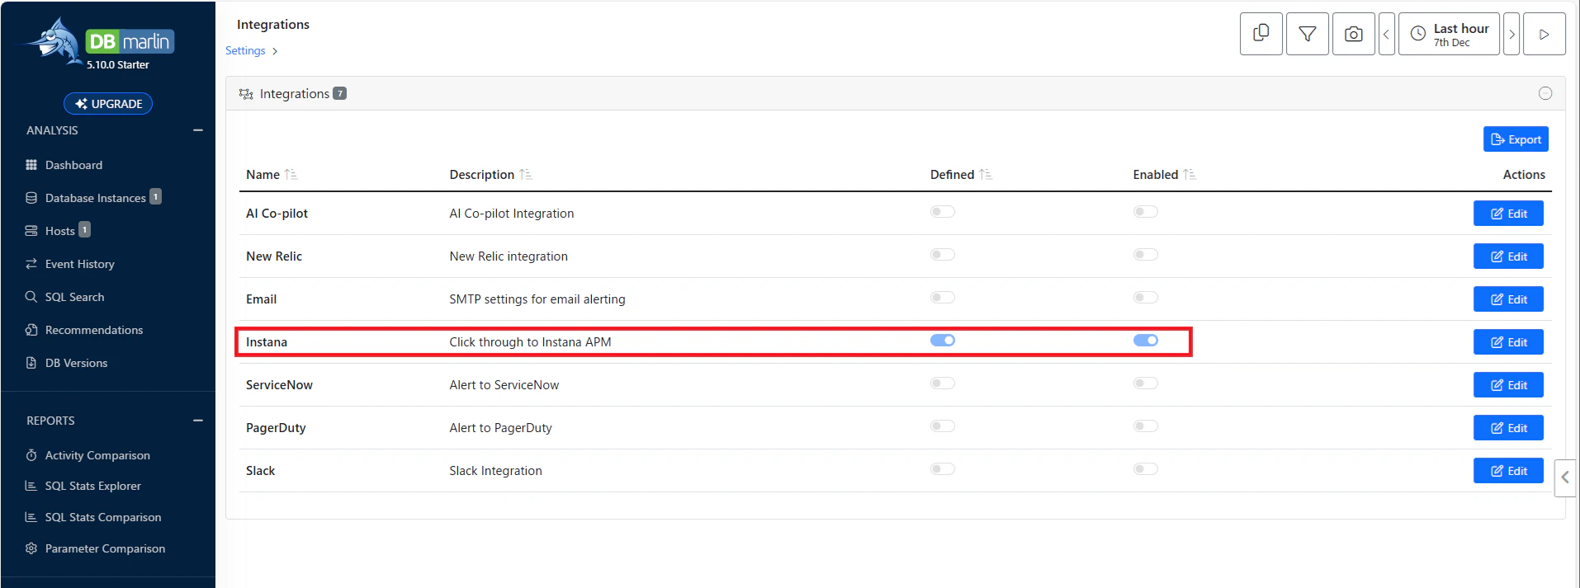Screen dimensions: 1580x588
Task: Click the DB Versions file icon
Action: tap(31, 363)
